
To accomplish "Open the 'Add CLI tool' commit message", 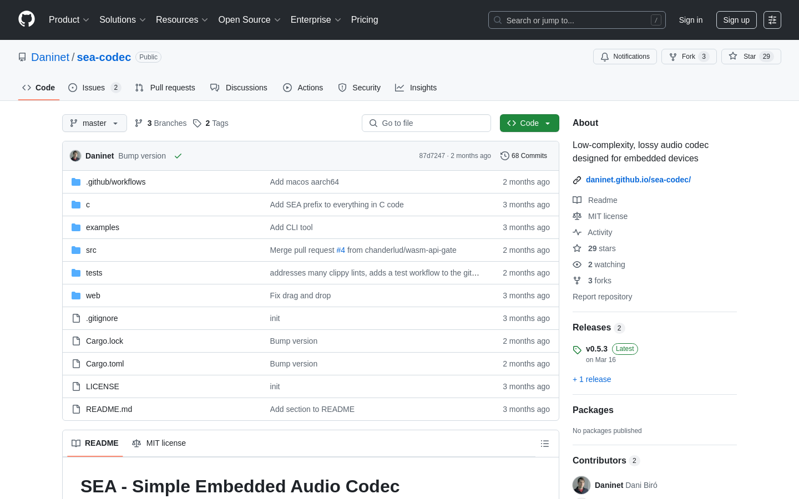I will click(x=291, y=227).
